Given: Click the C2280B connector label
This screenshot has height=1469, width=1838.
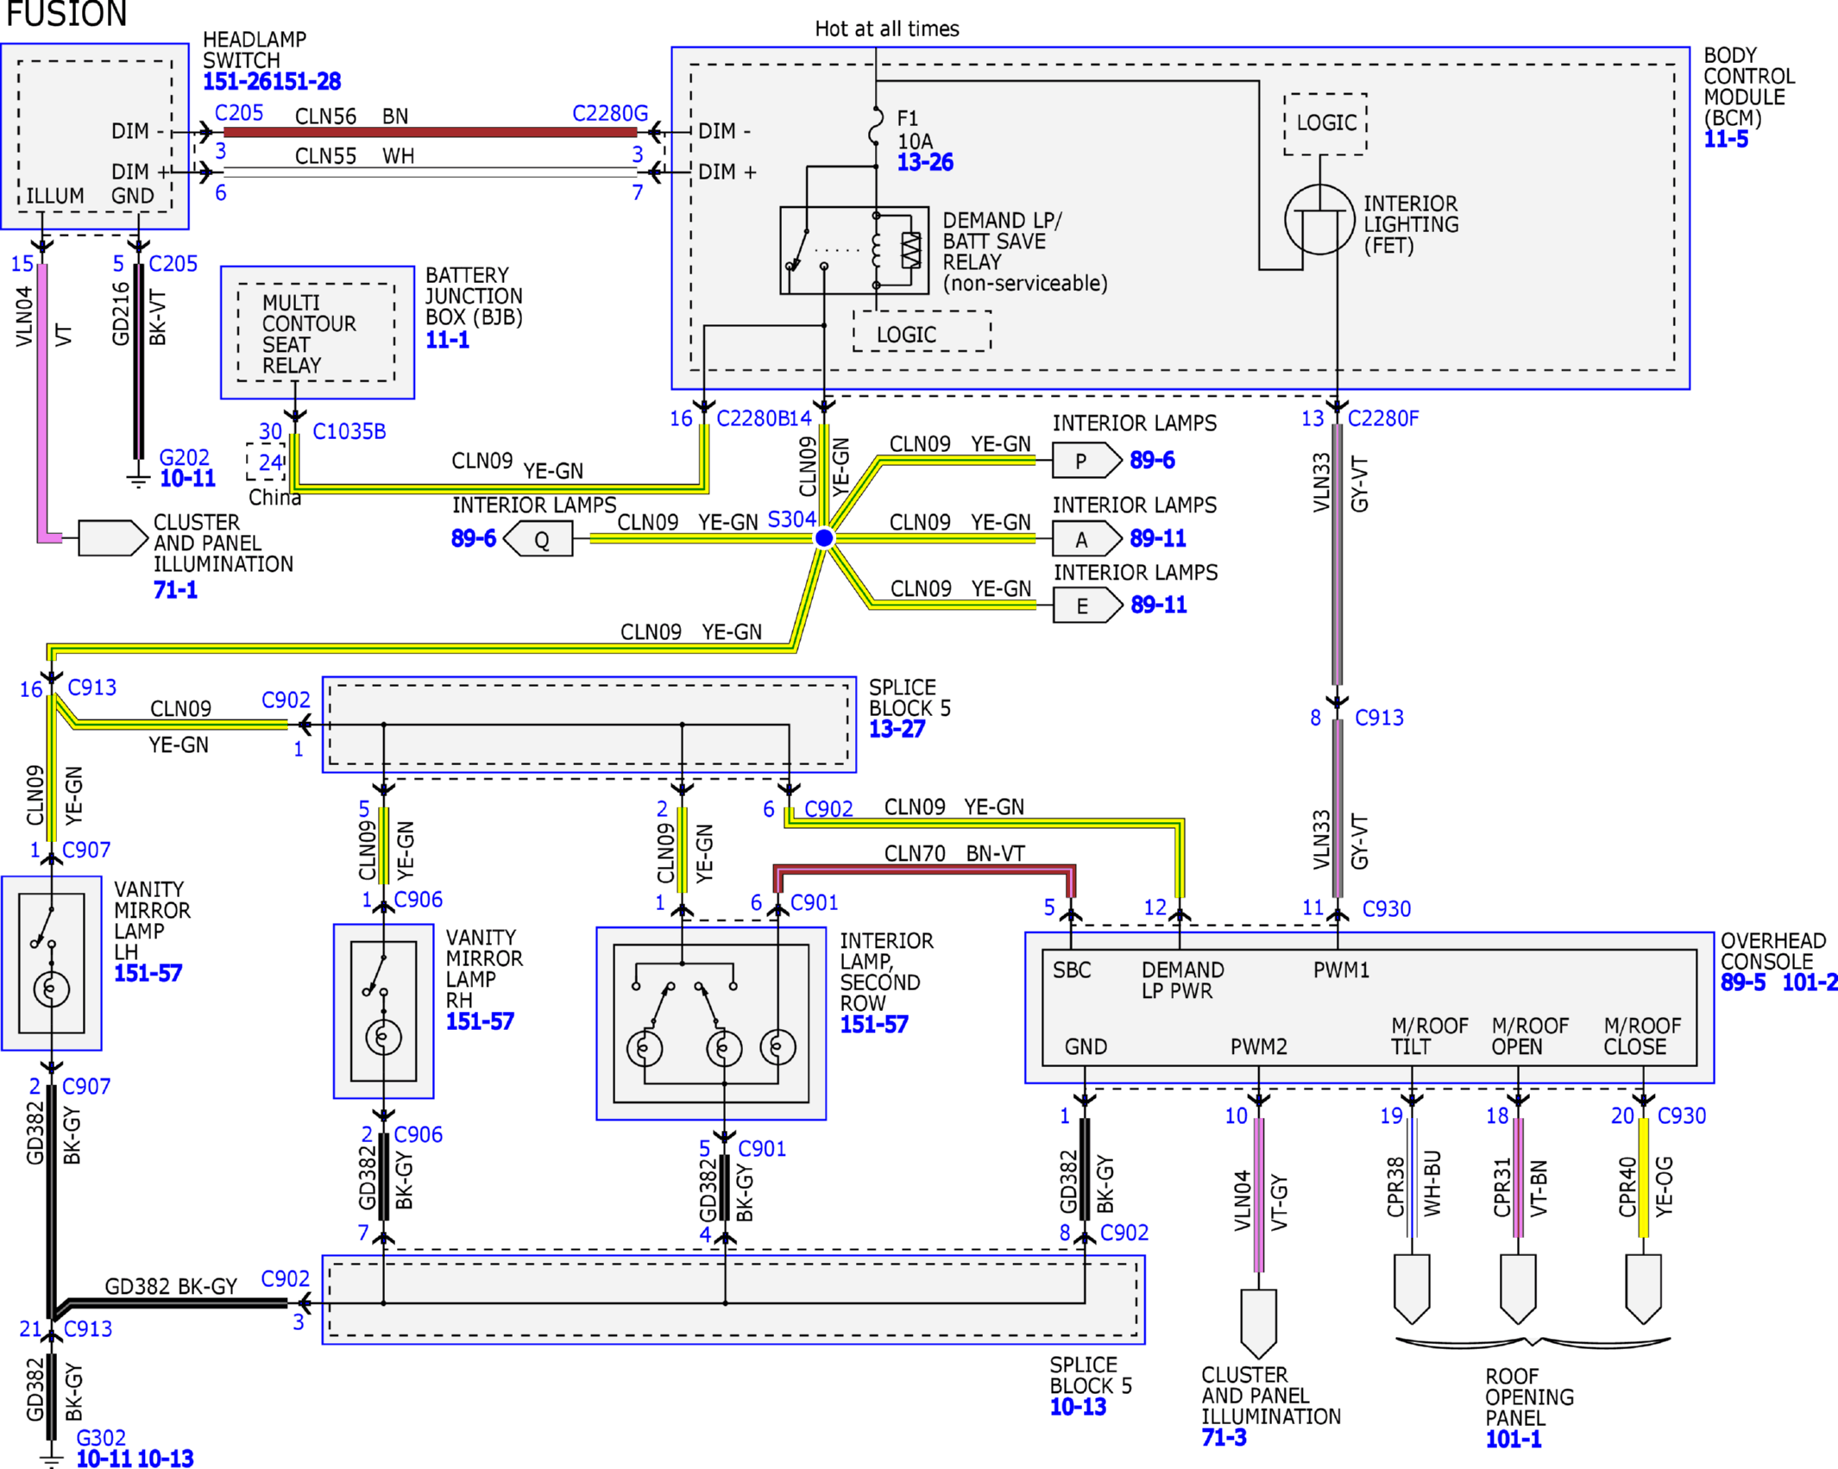Looking at the screenshot, I should click(x=753, y=419).
